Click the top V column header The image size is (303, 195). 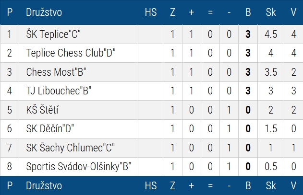(293, 12)
